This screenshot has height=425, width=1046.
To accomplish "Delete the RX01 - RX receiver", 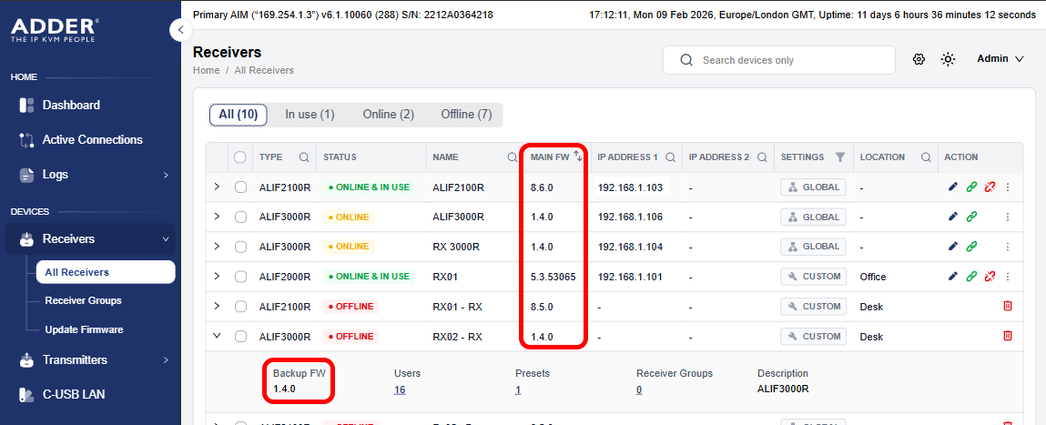I will click(1007, 306).
